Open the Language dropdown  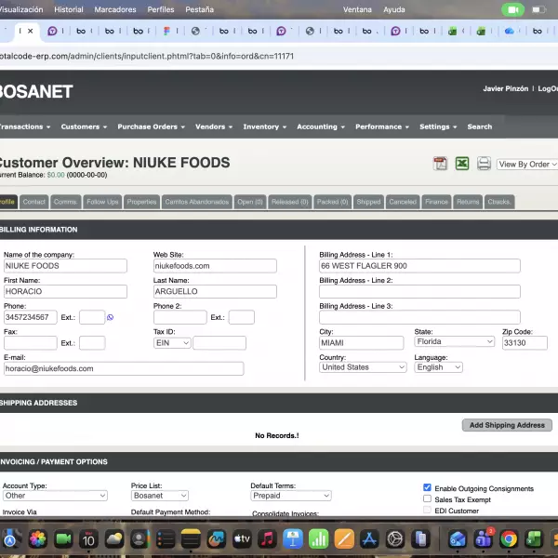pos(438,367)
